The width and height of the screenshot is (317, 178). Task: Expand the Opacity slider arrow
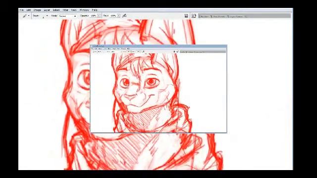(x=99, y=16)
